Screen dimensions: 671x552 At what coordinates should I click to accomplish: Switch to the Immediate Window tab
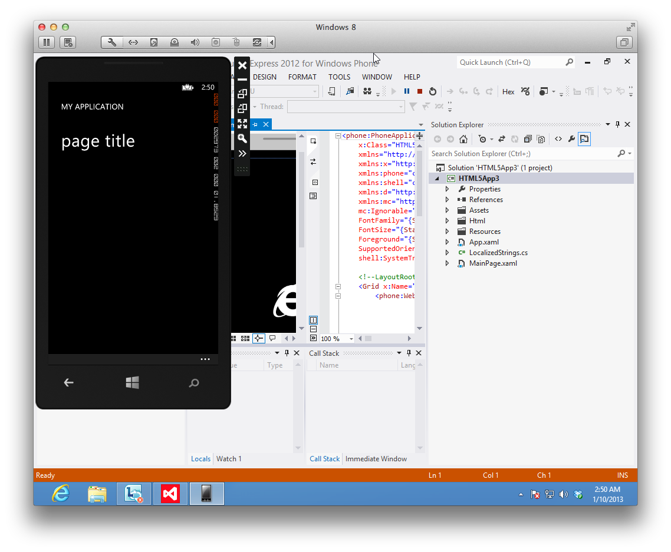tap(376, 459)
